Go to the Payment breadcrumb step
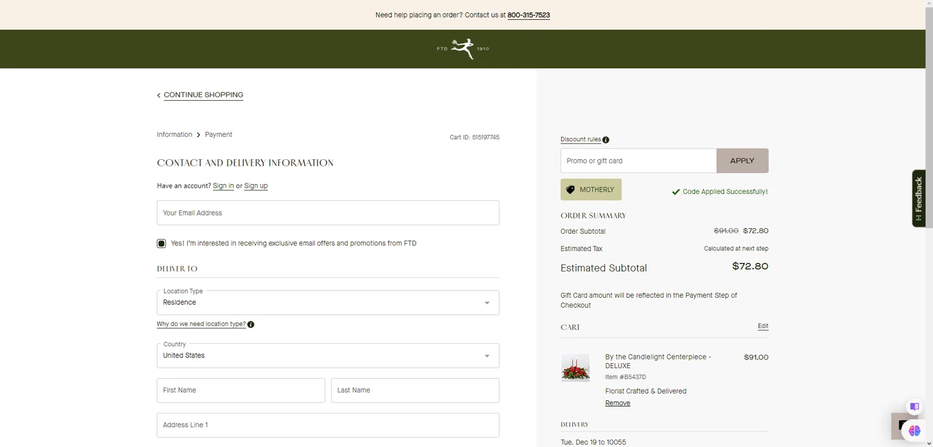Viewport: 933px width, 447px height. pos(218,134)
